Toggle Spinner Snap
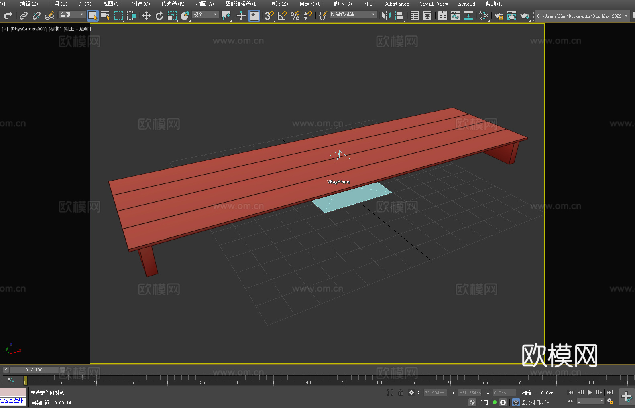The image size is (635, 408). point(308,16)
